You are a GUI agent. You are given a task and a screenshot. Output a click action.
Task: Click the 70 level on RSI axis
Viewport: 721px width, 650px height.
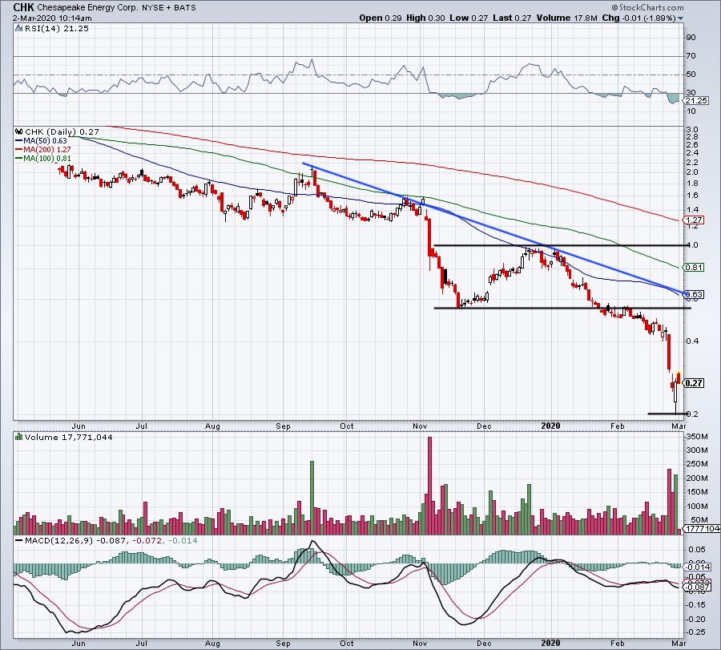tap(691, 56)
